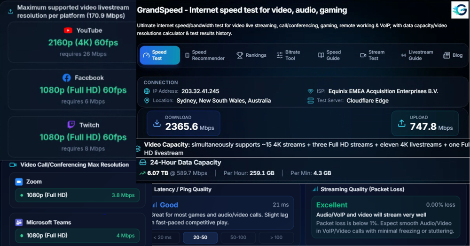Screen dimensions: 470x246
Task: Click the Streaming Quality bars icon
Action: click(x=315, y=189)
